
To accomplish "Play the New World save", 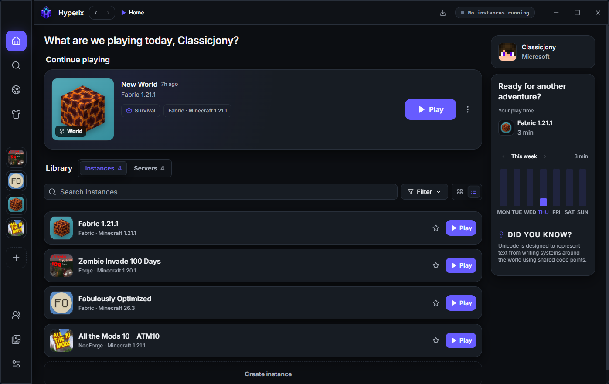I will [x=431, y=109].
